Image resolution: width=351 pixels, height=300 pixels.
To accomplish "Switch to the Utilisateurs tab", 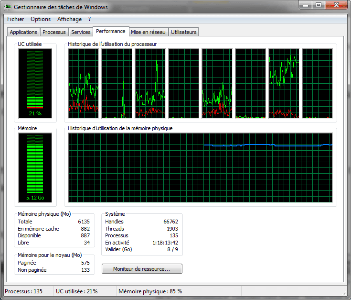I will point(183,32).
